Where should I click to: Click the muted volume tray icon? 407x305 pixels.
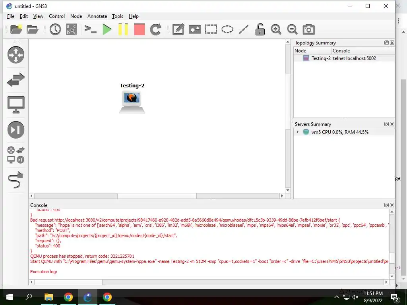pyautogui.click(x=355, y=297)
